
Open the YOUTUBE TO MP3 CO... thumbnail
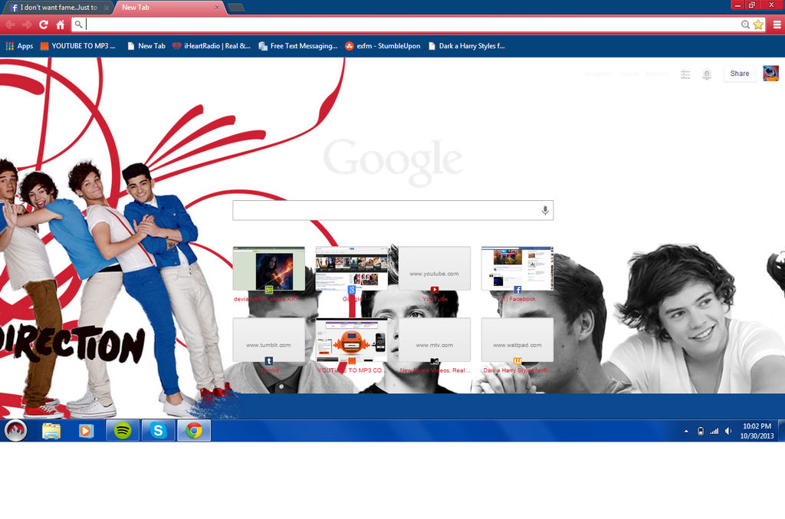[351, 340]
